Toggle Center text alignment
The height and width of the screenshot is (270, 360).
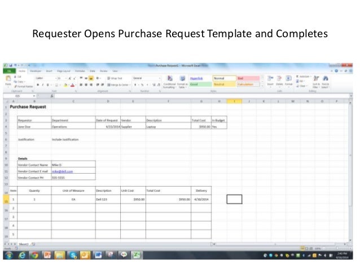click(86, 85)
